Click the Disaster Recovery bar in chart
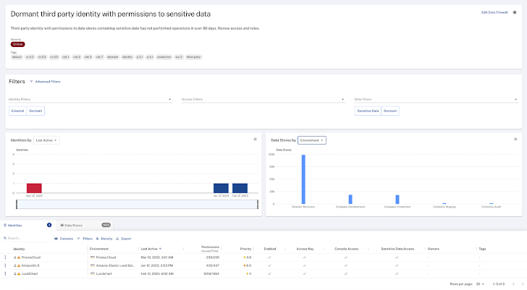This screenshot has height=290, width=527. 303,179
